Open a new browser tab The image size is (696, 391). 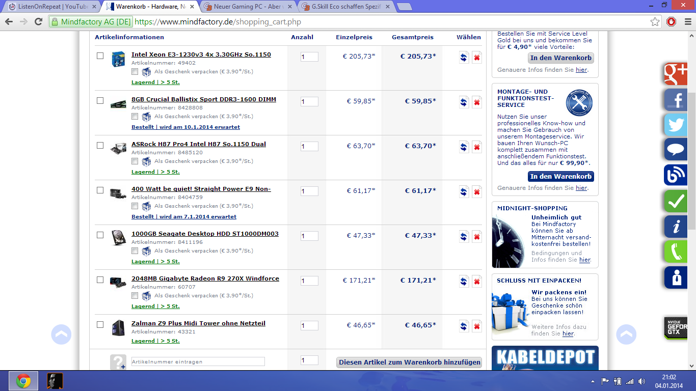pos(404,7)
